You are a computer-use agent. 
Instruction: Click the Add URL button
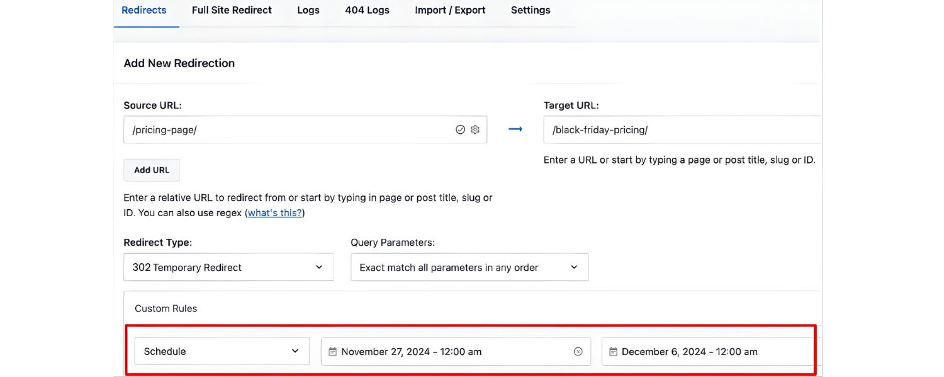point(151,170)
